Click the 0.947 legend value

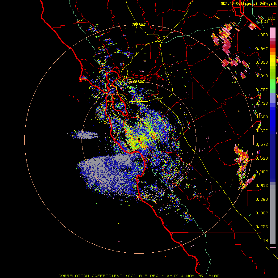click(x=262, y=48)
